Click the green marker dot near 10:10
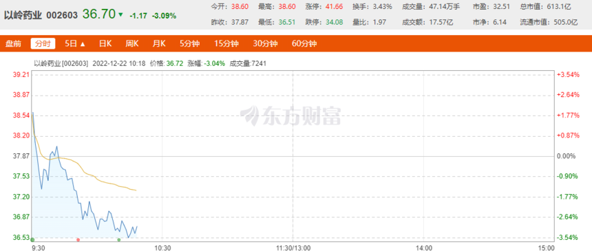The width and height of the screenshot is (592, 251). click(119, 240)
